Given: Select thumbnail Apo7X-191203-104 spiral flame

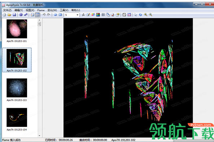Looking at the screenshot, I should click(17, 118).
